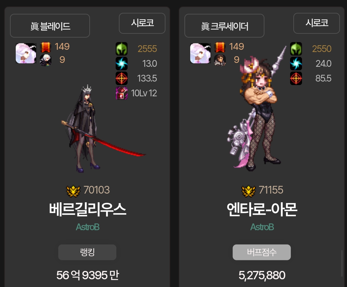Image resolution: width=347 pixels, height=287 pixels.
Task: Open AstroB adventure name under 엔타로-아몬
Action: point(262,227)
